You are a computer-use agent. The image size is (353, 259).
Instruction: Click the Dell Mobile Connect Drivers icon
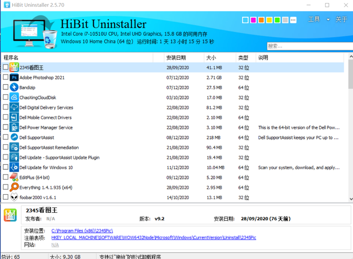pyautogui.click(x=14, y=117)
